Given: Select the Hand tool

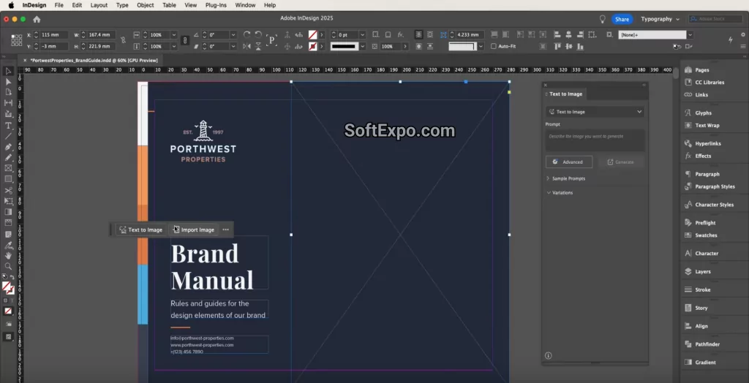Looking at the screenshot, I should pyautogui.click(x=8, y=256).
